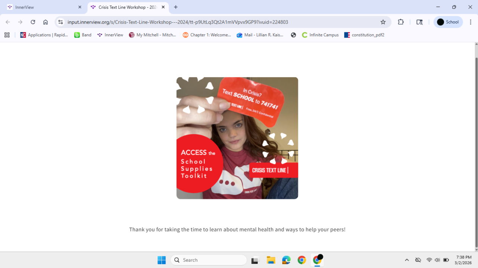This screenshot has height=268, width=478.
Task: Open Wi-Fi network settings in tray
Action: 429,260
